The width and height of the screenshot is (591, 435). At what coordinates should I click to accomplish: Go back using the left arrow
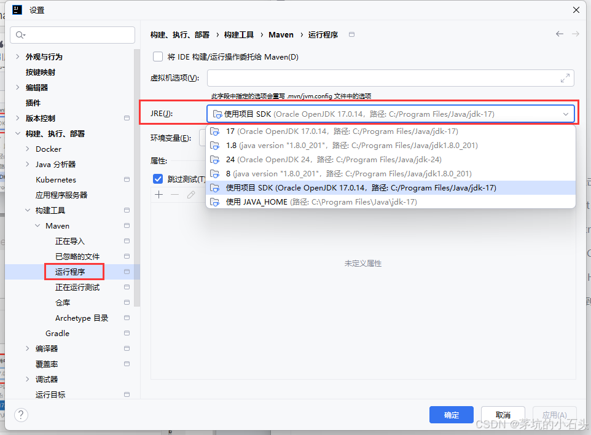click(x=560, y=34)
